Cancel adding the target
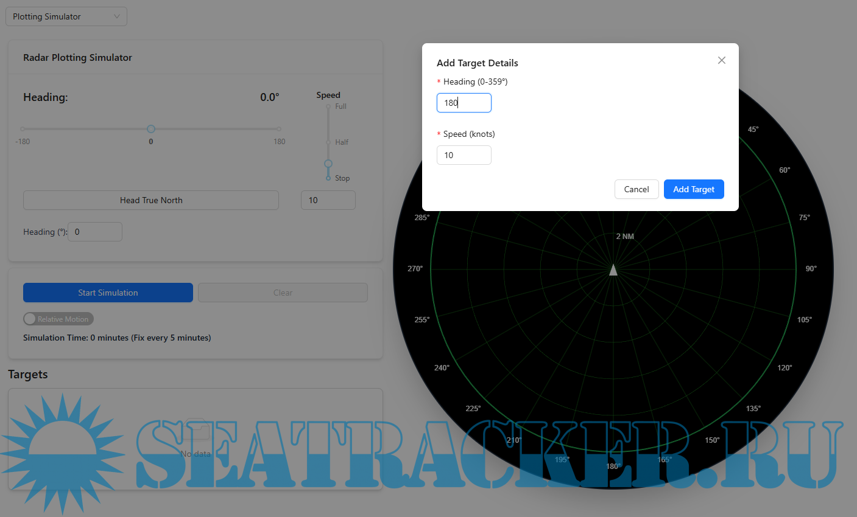Screen dimensions: 857x517 [x=637, y=189]
